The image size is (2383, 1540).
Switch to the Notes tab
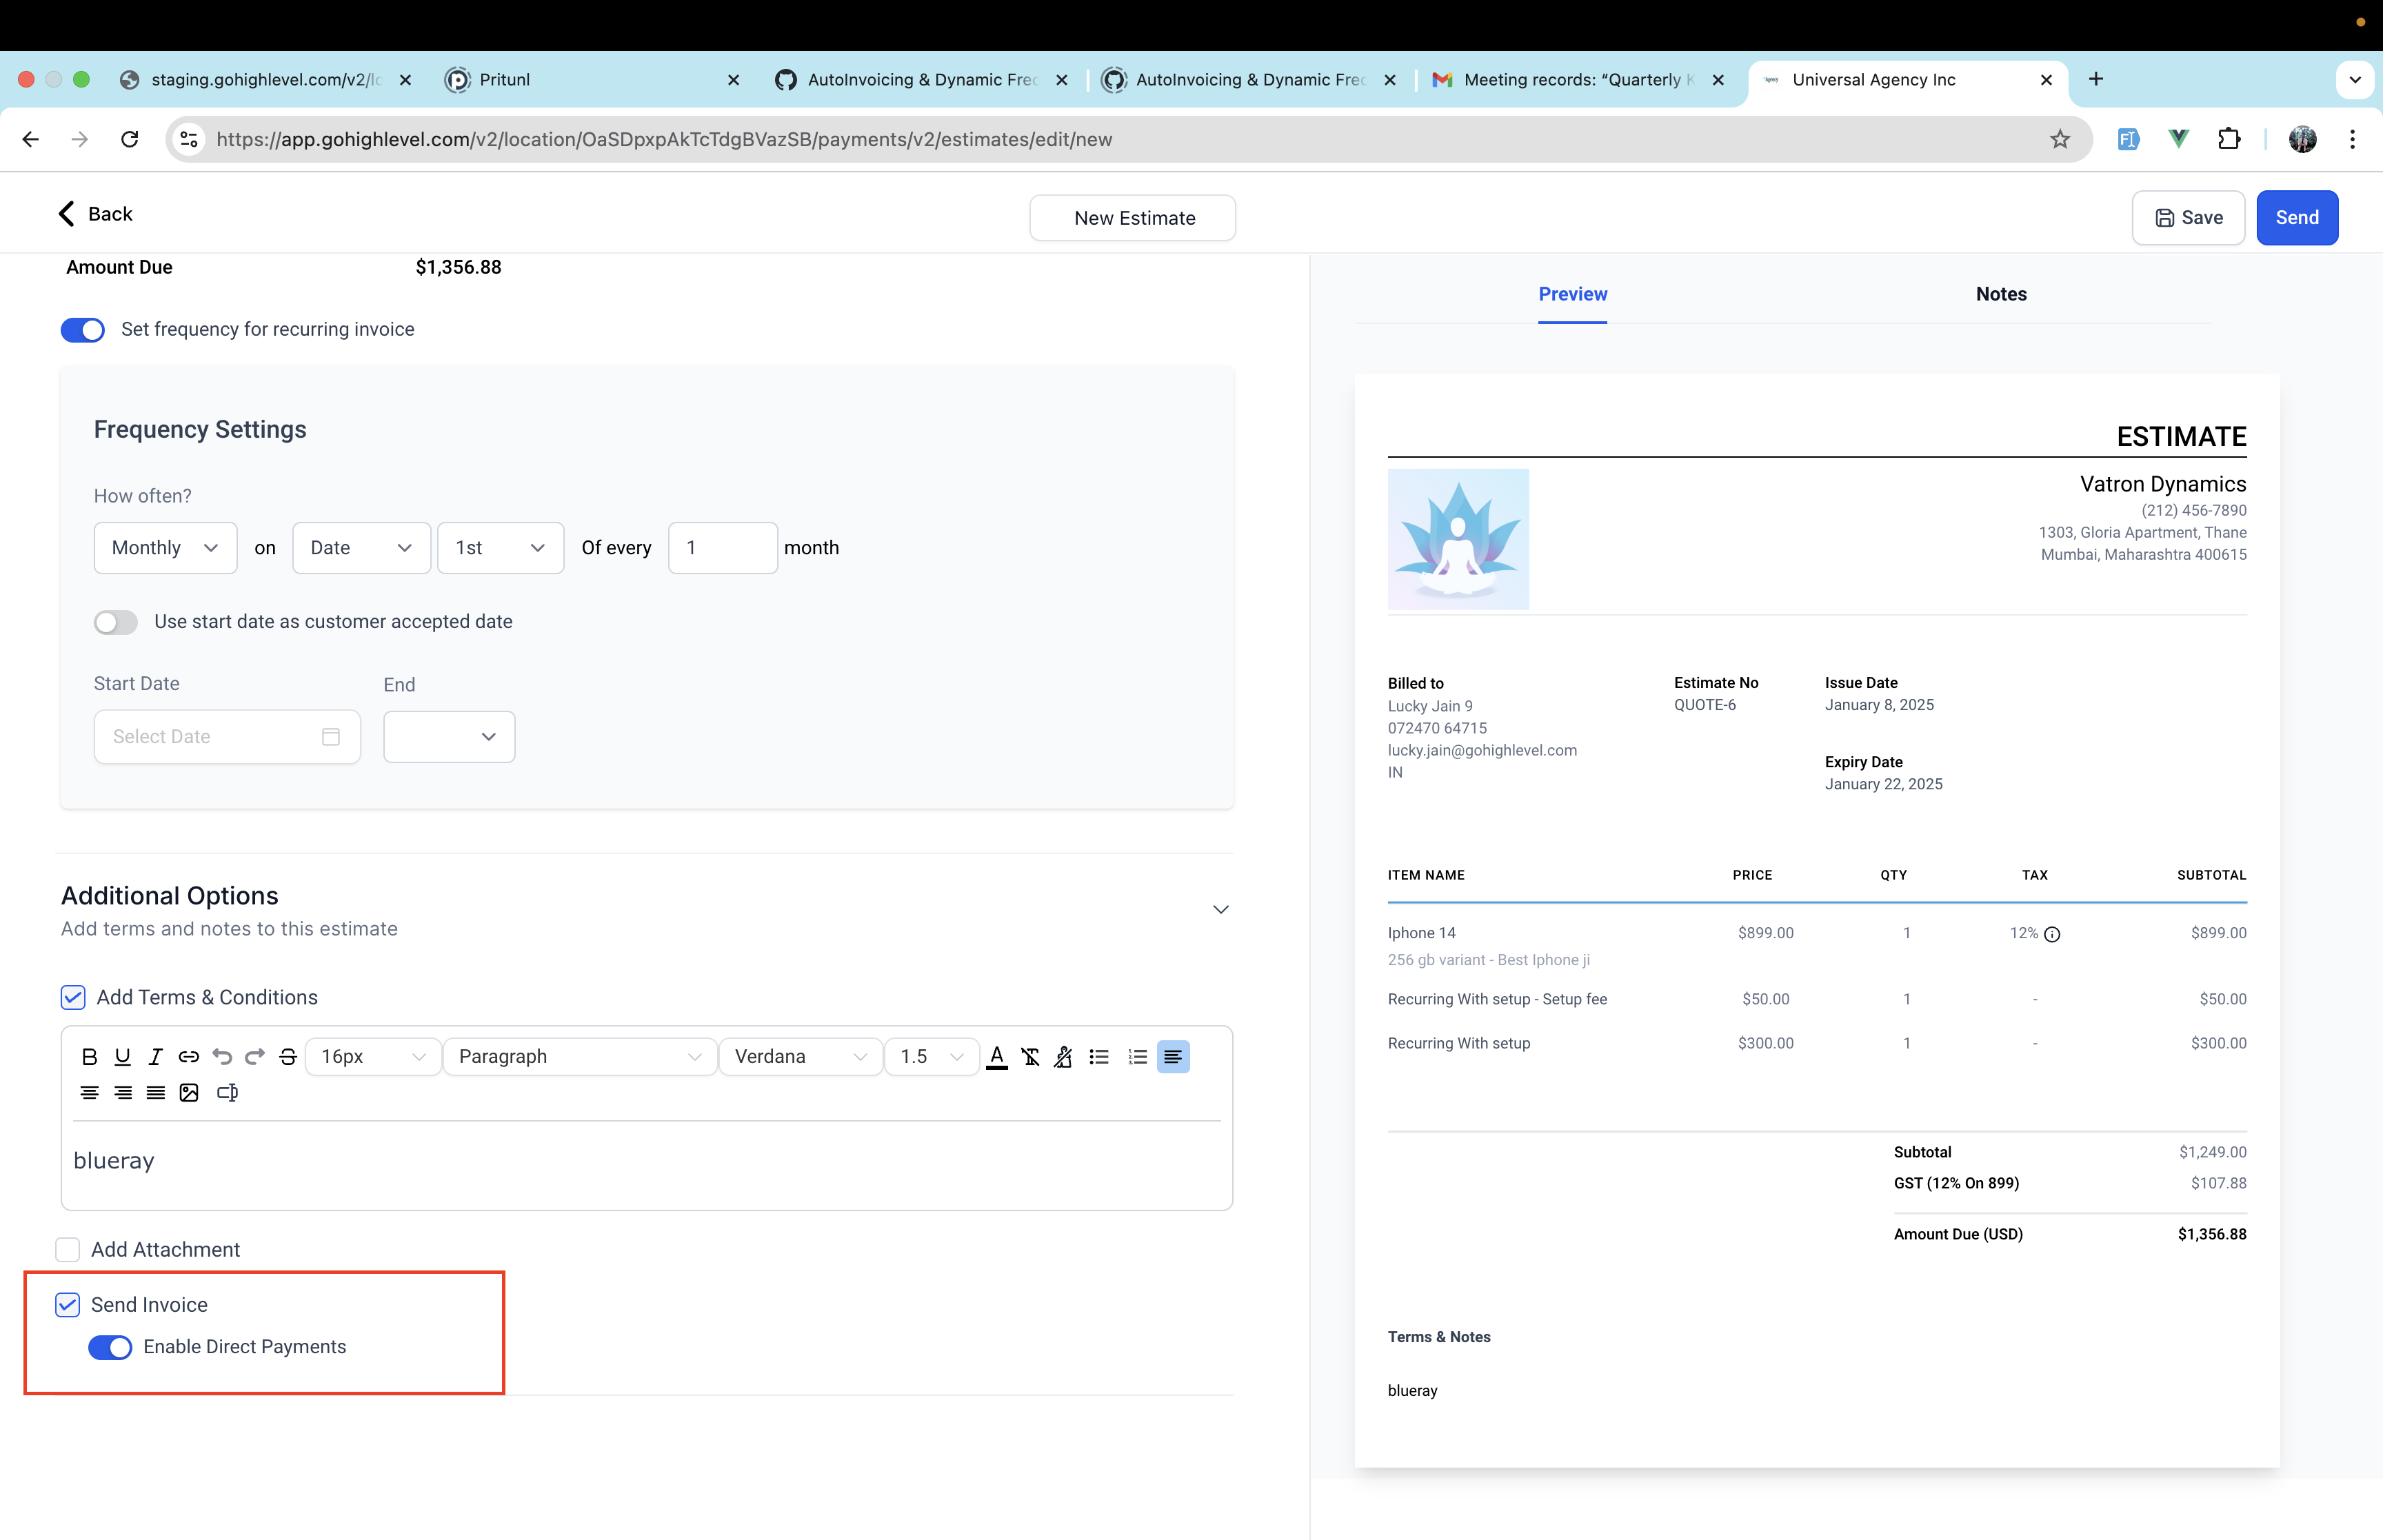tap(2000, 294)
